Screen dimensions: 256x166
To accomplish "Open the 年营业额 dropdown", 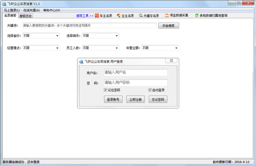I will pyautogui.click(x=160, y=48).
